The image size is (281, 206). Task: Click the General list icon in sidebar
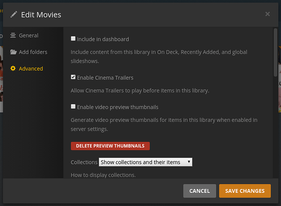[13, 35]
